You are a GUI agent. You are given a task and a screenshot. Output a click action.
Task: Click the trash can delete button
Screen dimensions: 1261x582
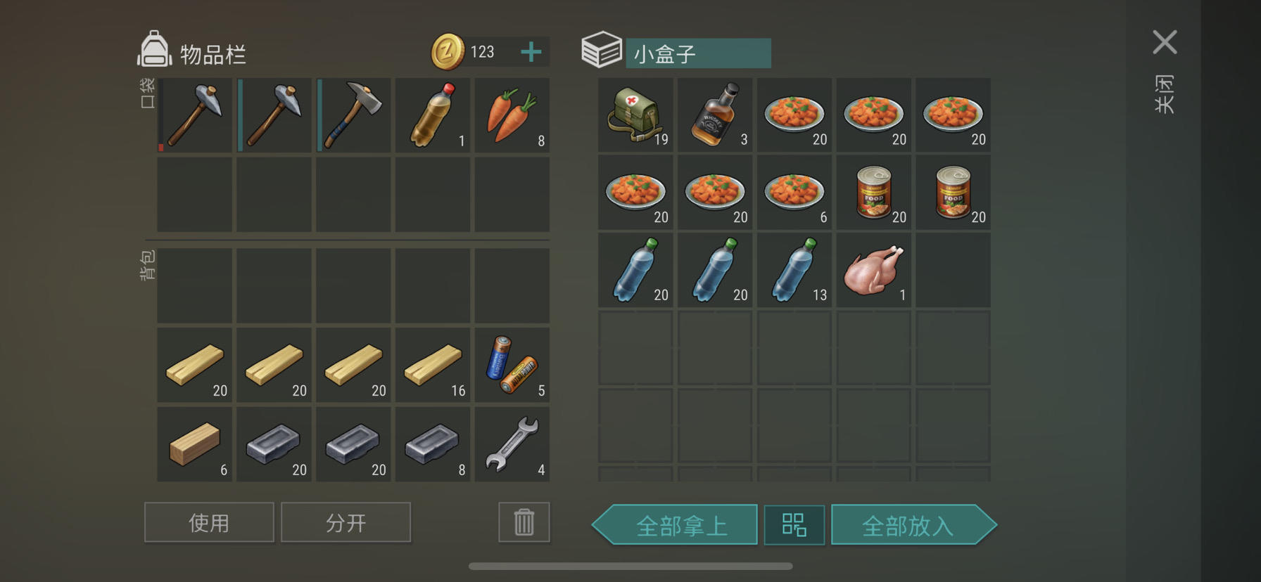[x=524, y=522]
